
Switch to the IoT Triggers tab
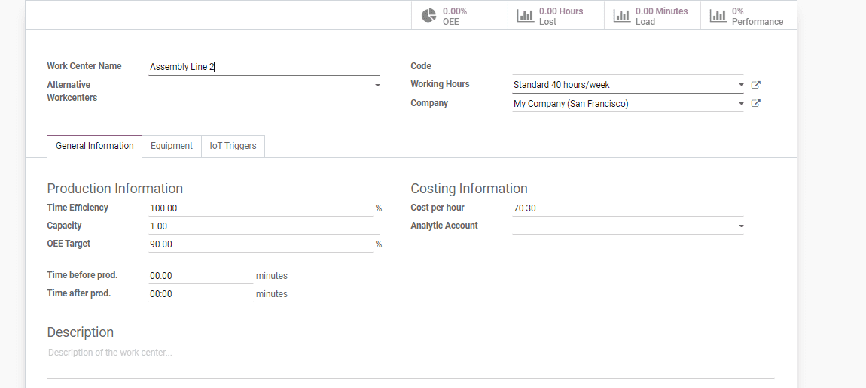[233, 146]
